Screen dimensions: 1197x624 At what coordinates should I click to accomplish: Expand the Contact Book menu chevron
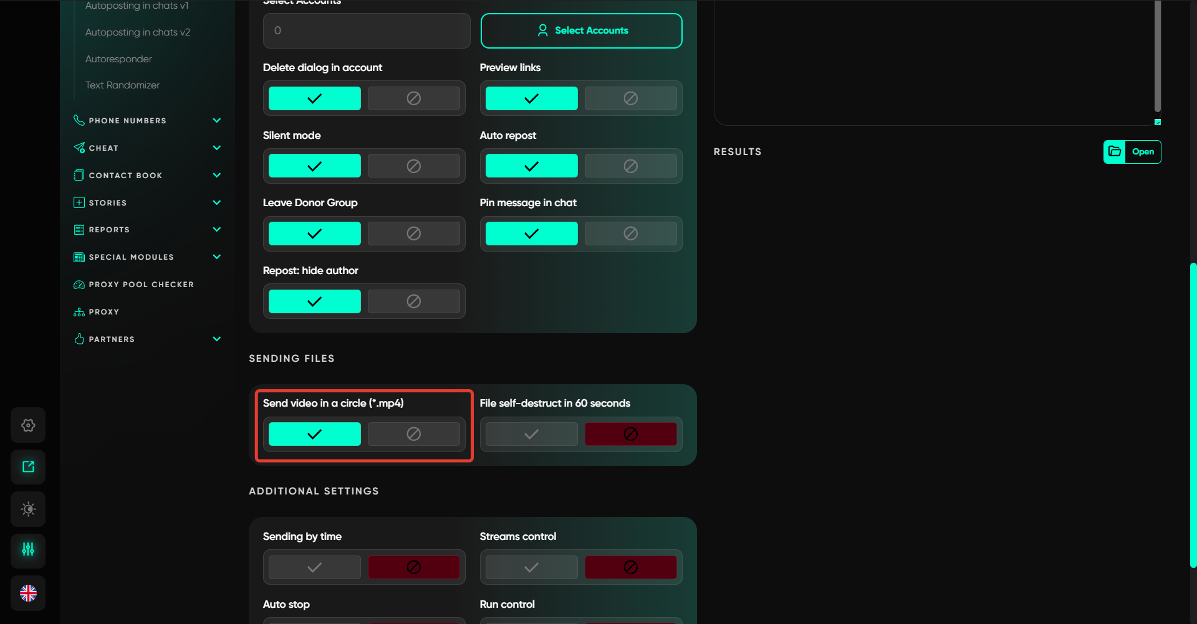pyautogui.click(x=216, y=176)
